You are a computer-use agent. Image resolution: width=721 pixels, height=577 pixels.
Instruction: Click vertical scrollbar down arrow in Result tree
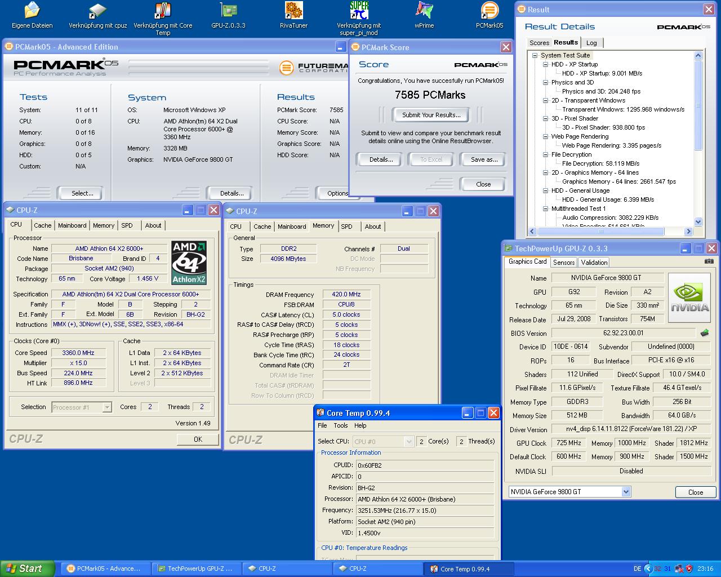[698, 222]
